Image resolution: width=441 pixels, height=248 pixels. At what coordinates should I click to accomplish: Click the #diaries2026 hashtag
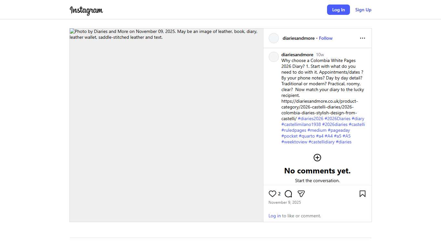coord(310,119)
